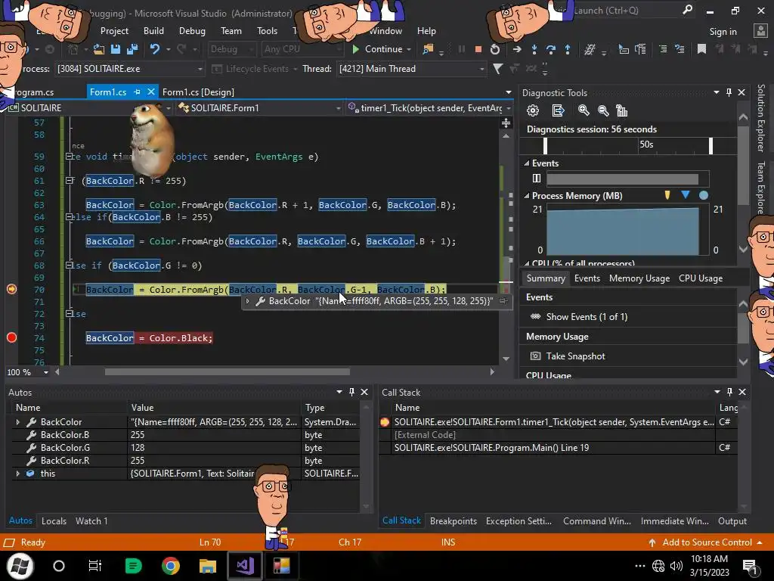Click the diagnostics timeline left selection handle
Screen dimensions: 774x581
(545, 146)
